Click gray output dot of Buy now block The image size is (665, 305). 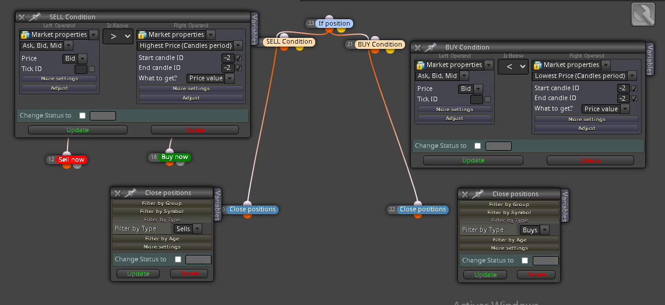coord(180,162)
